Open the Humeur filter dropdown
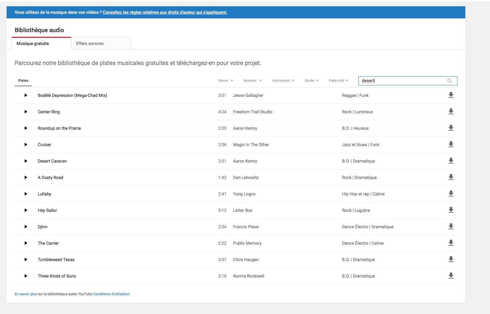The height and width of the screenshot is (314, 490). click(253, 80)
